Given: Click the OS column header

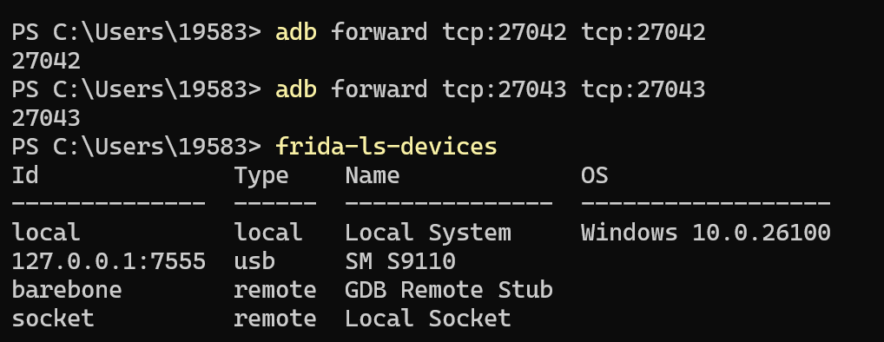Looking at the screenshot, I should (594, 175).
